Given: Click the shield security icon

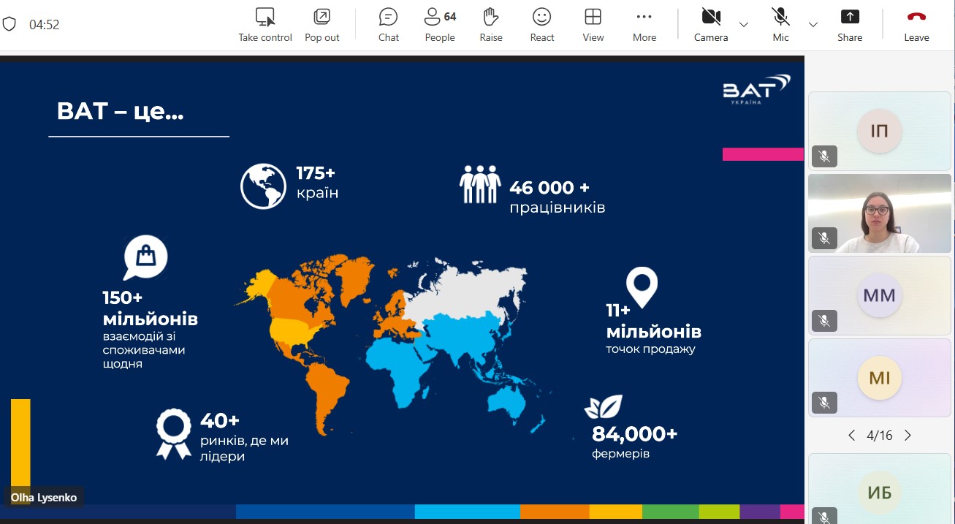Looking at the screenshot, I should click(x=9, y=24).
